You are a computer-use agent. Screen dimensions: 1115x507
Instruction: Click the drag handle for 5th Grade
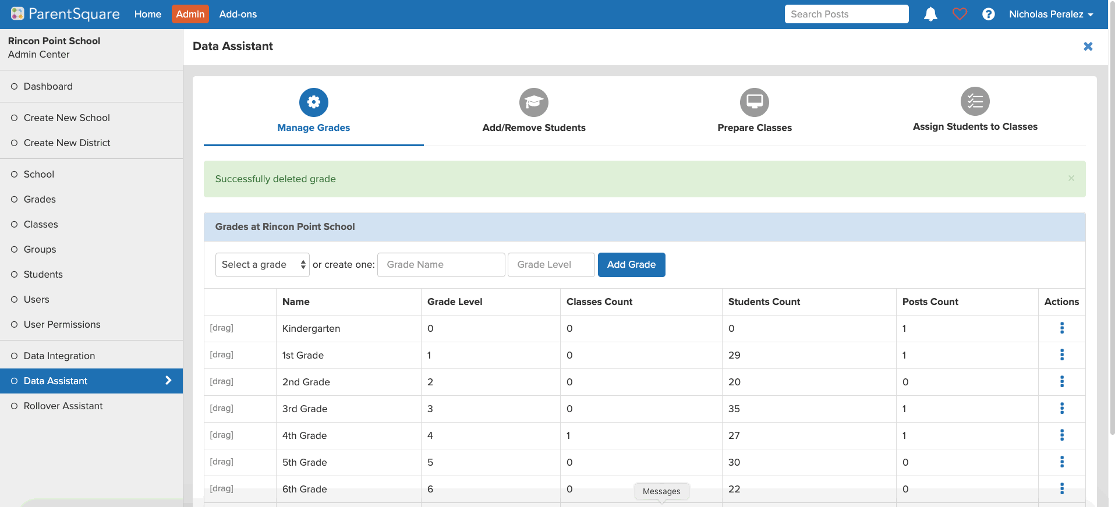tap(221, 462)
